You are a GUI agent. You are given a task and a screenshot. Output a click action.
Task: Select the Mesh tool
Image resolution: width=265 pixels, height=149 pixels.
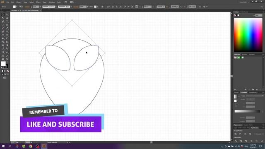3,45
